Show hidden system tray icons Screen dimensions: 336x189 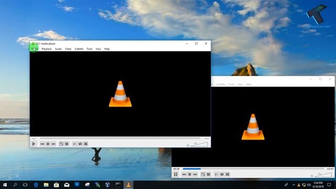[x=293, y=185]
